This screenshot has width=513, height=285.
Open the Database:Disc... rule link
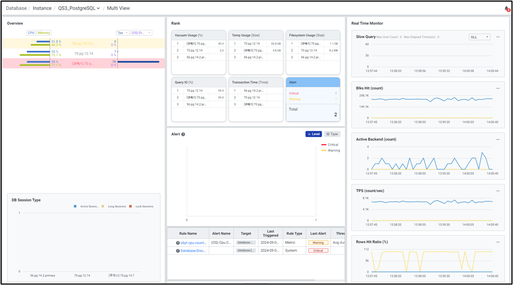pyautogui.click(x=193, y=250)
